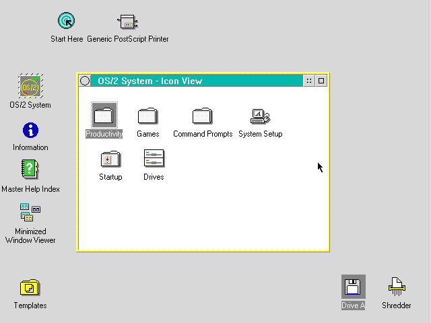431x323 pixels.
Task: Click the OS/2 System label under desktop icon
Action: (30, 105)
